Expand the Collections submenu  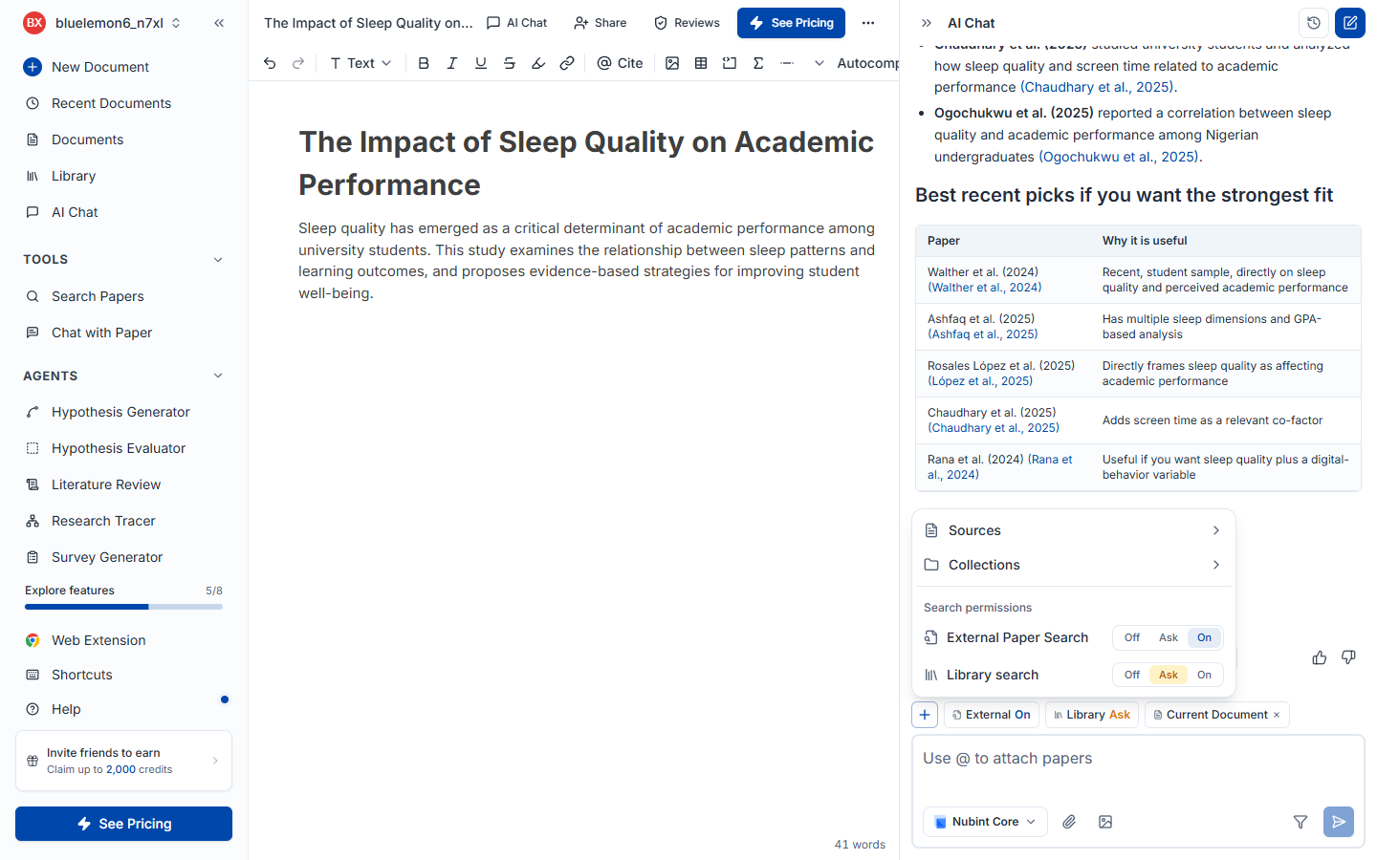pyautogui.click(x=1074, y=565)
